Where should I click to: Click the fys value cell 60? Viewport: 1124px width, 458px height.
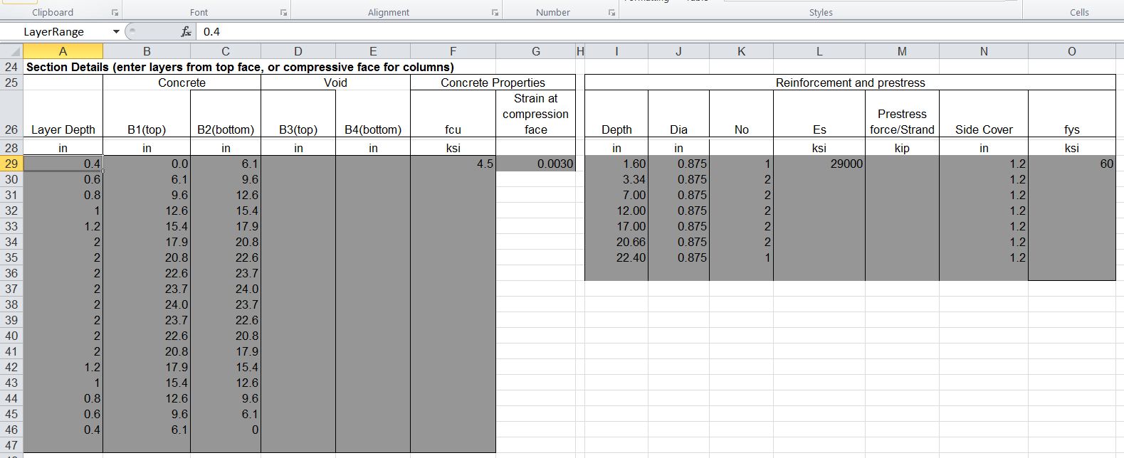coord(1071,164)
